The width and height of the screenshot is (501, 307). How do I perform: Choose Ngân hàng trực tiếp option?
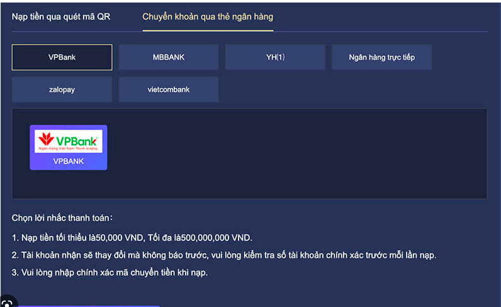tap(382, 57)
